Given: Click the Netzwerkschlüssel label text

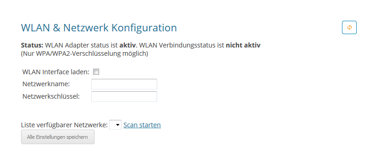Looking at the screenshot, I should coord(51,96).
